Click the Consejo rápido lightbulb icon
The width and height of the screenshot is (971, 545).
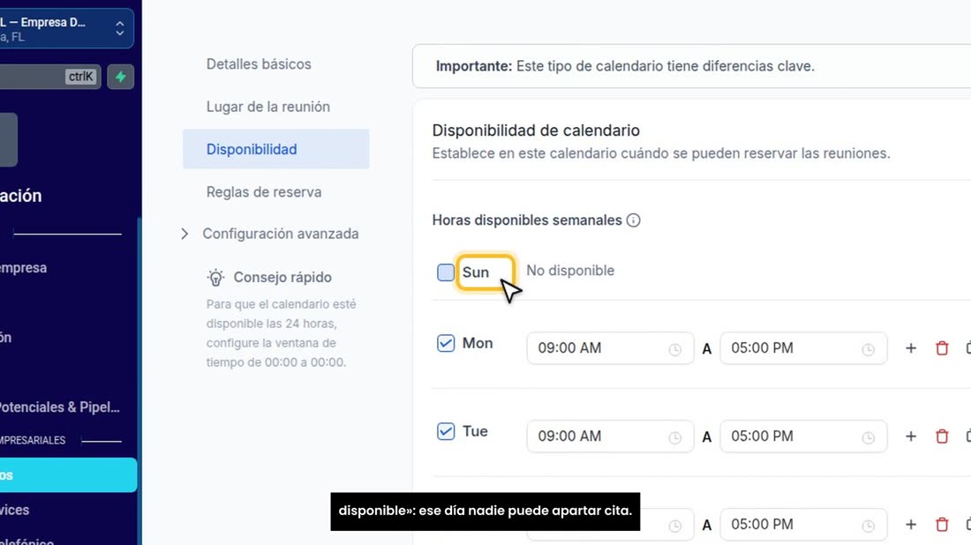coord(215,277)
